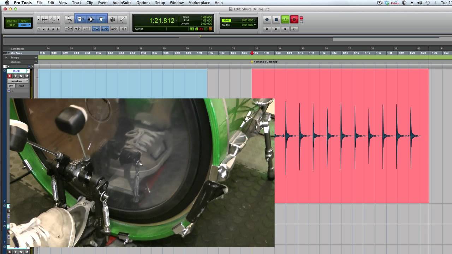The image size is (452, 254).
Task: Reduce horizontal zoom with left arrow
Action: 39,19
